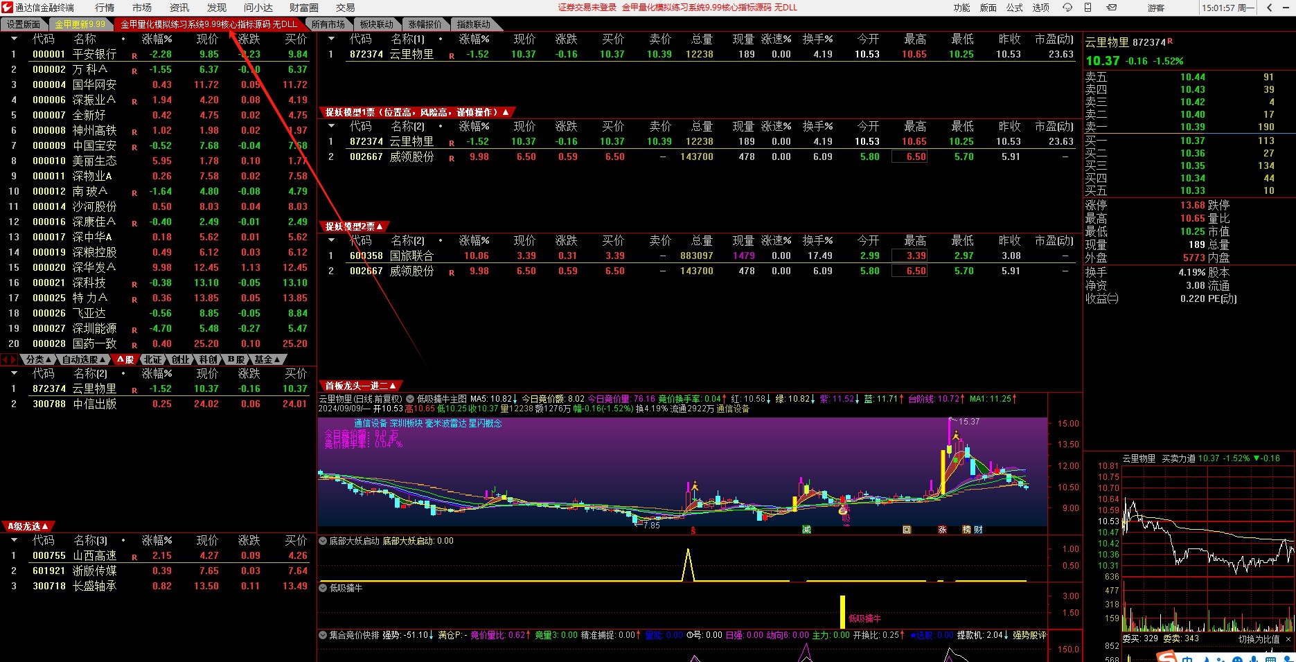Click the 捉妖模型2票 panel header

tap(354, 226)
